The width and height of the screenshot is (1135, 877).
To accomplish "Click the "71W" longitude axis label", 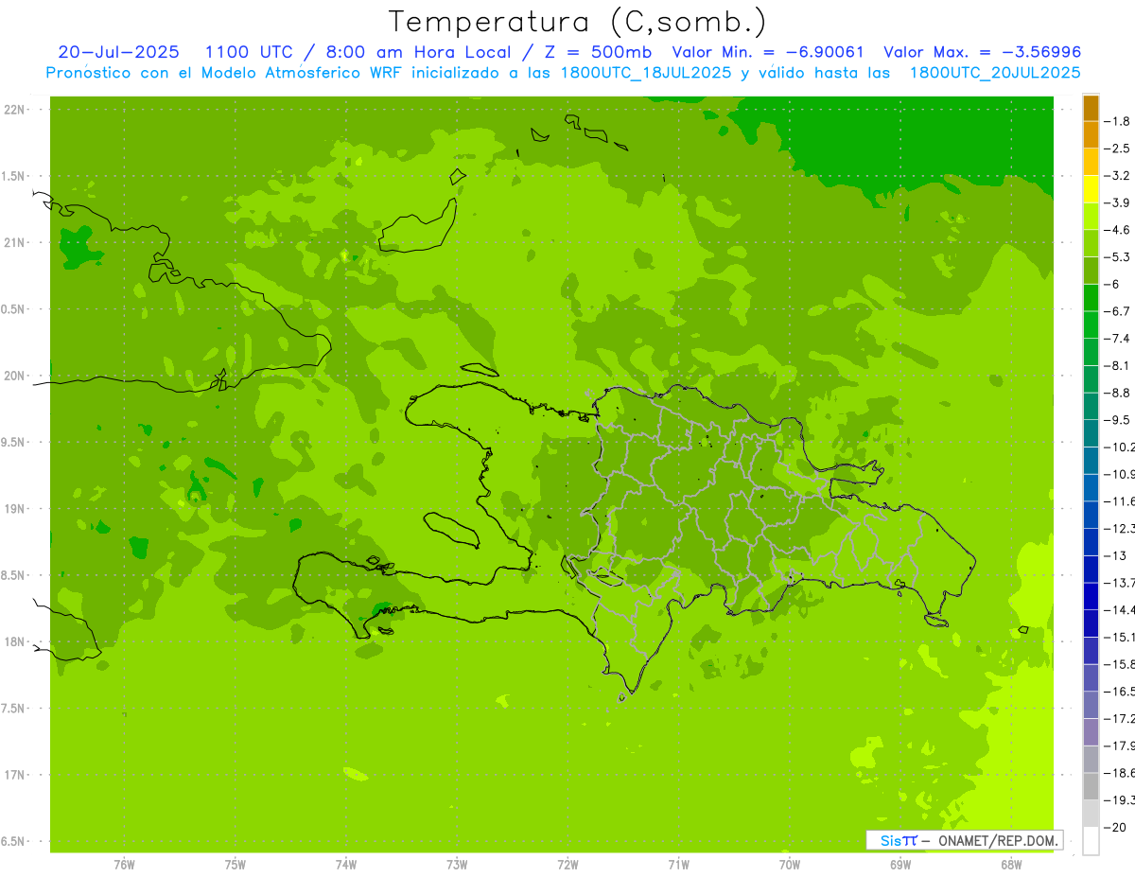I will [678, 865].
